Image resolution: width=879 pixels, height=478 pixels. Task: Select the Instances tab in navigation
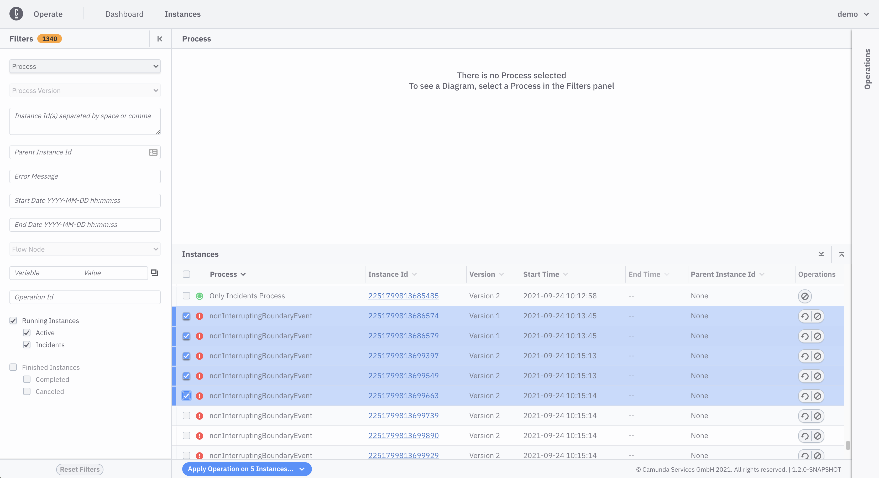tap(183, 14)
